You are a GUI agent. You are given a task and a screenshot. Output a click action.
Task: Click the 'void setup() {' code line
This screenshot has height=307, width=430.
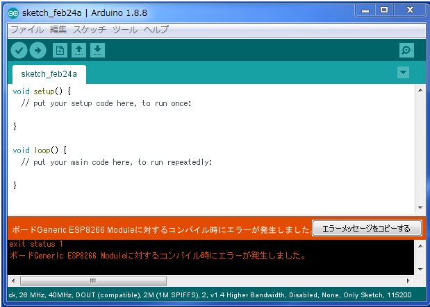[x=42, y=91]
